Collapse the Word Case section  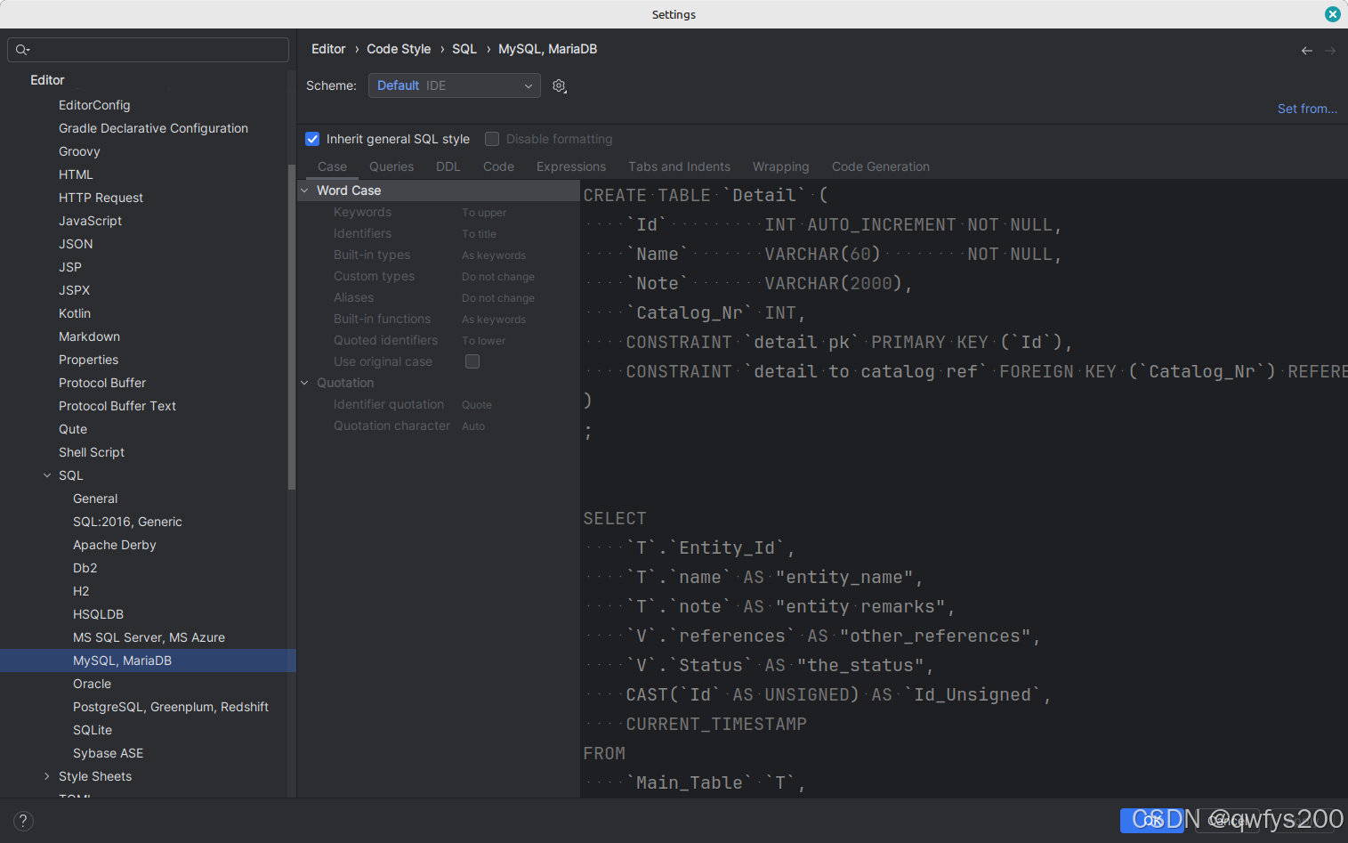pyautogui.click(x=304, y=190)
